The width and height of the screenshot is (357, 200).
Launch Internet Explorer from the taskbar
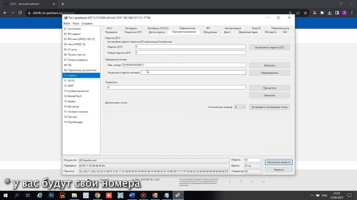point(40,195)
